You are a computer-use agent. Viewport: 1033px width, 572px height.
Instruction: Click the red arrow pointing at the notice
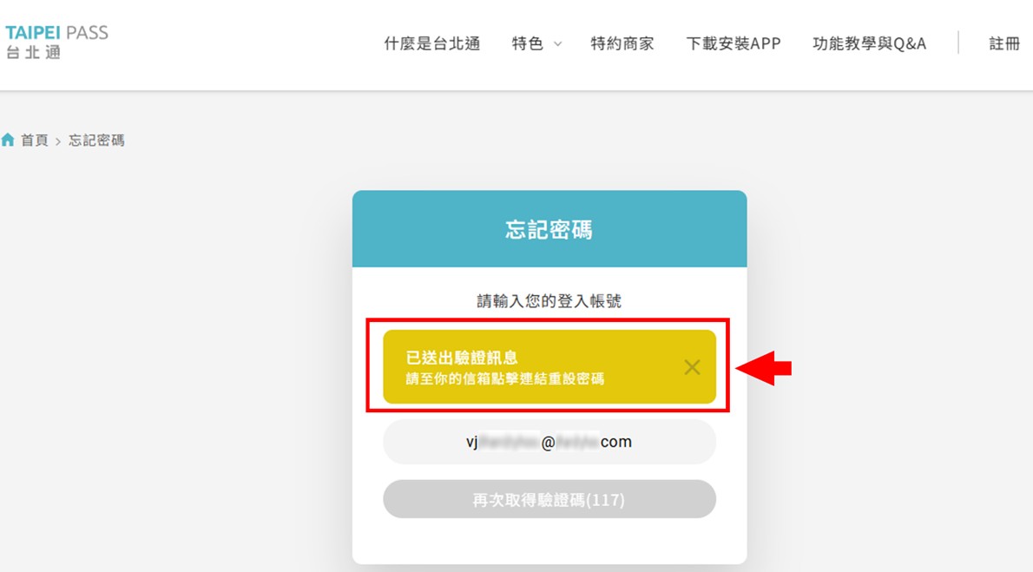tap(764, 368)
